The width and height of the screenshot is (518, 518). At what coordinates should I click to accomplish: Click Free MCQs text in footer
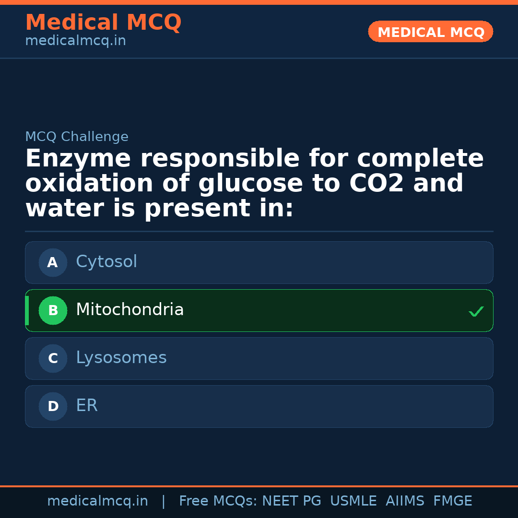(x=218, y=501)
